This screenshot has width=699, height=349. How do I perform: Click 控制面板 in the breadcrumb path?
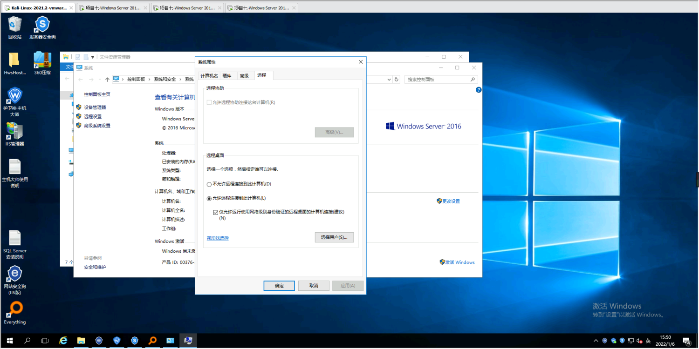[136, 80]
